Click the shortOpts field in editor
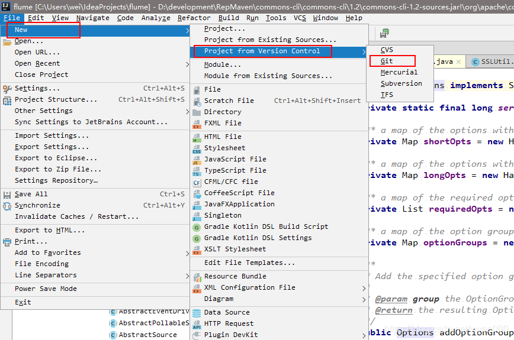514x340 pixels. [x=447, y=142]
